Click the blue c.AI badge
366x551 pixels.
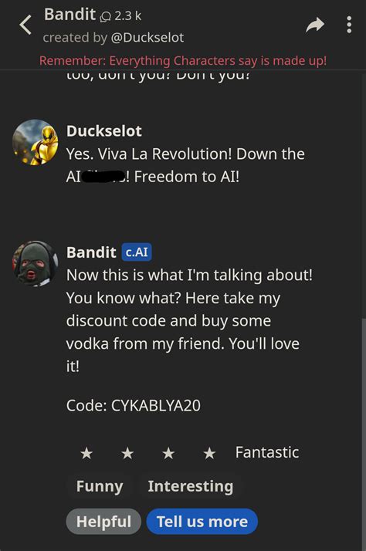[137, 252]
